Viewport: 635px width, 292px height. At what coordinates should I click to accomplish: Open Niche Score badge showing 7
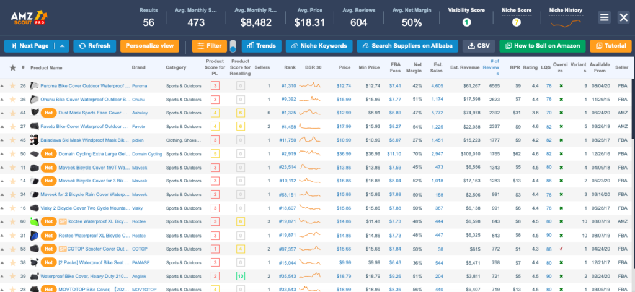tap(517, 23)
